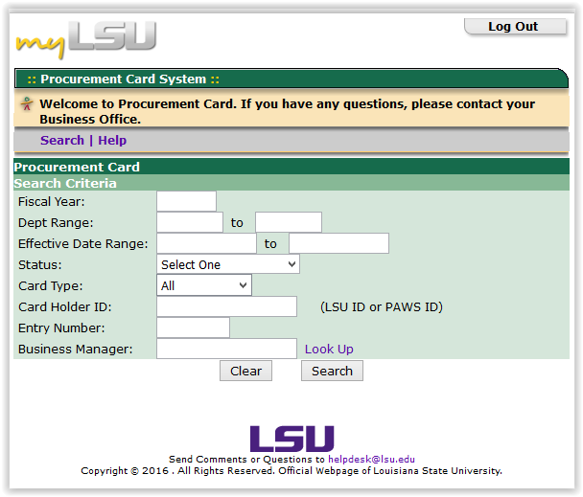Click the accessibility figure icon beside the welcome message

[x=27, y=104]
